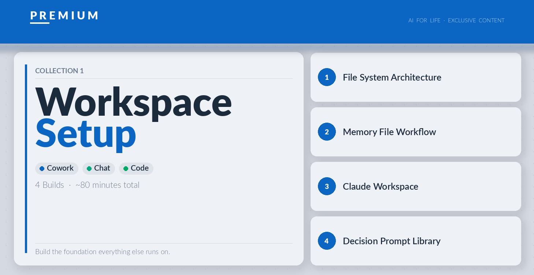Click the Workspace Setup title
The width and height of the screenshot is (534, 275).
coord(133,117)
